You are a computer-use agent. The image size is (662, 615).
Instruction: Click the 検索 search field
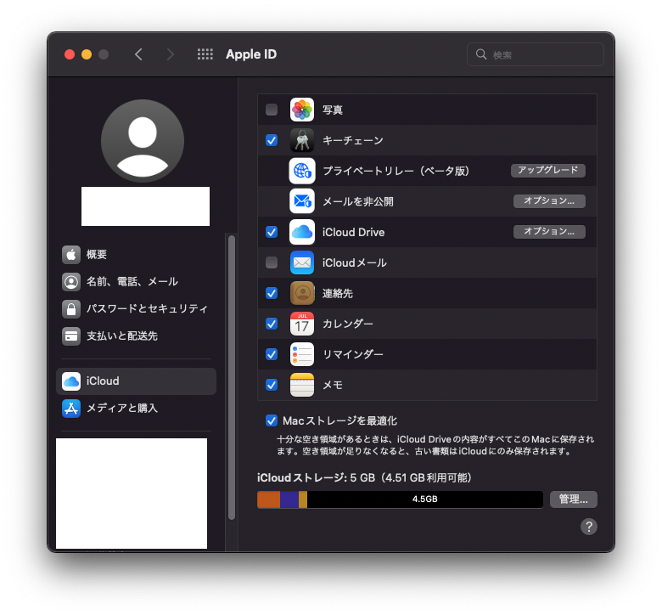point(536,54)
